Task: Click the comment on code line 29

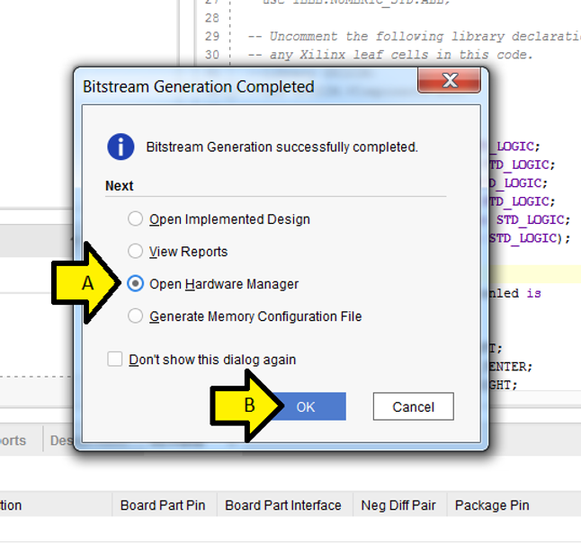Action: tap(414, 36)
